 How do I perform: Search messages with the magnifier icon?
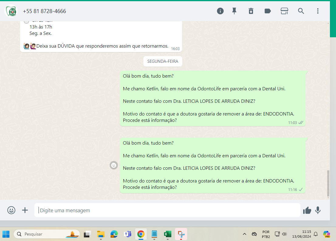point(301,11)
